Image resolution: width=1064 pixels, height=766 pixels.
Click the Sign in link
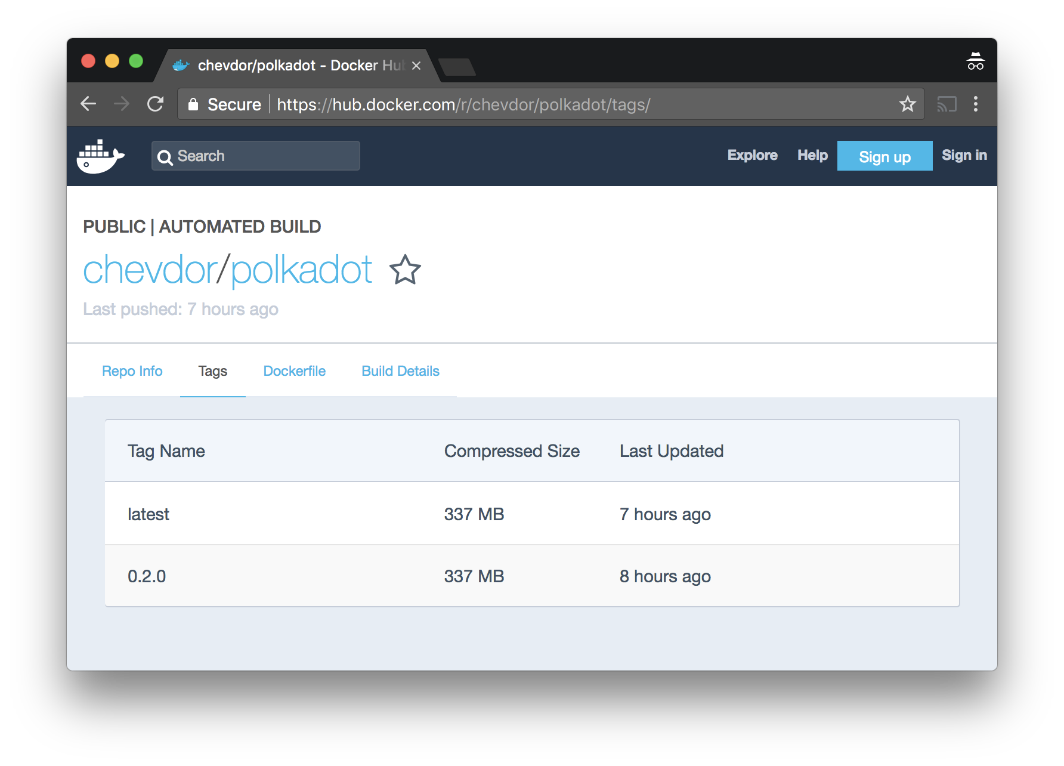[964, 155]
